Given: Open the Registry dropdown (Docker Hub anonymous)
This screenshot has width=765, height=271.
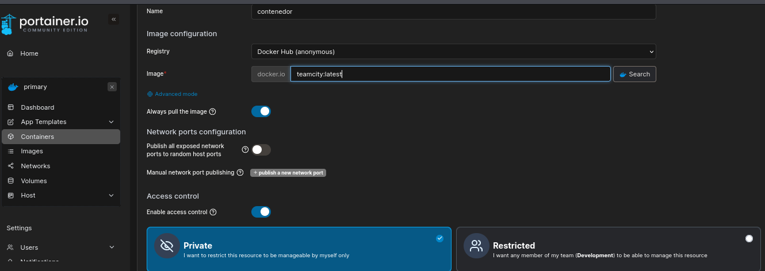Looking at the screenshot, I should tap(453, 52).
